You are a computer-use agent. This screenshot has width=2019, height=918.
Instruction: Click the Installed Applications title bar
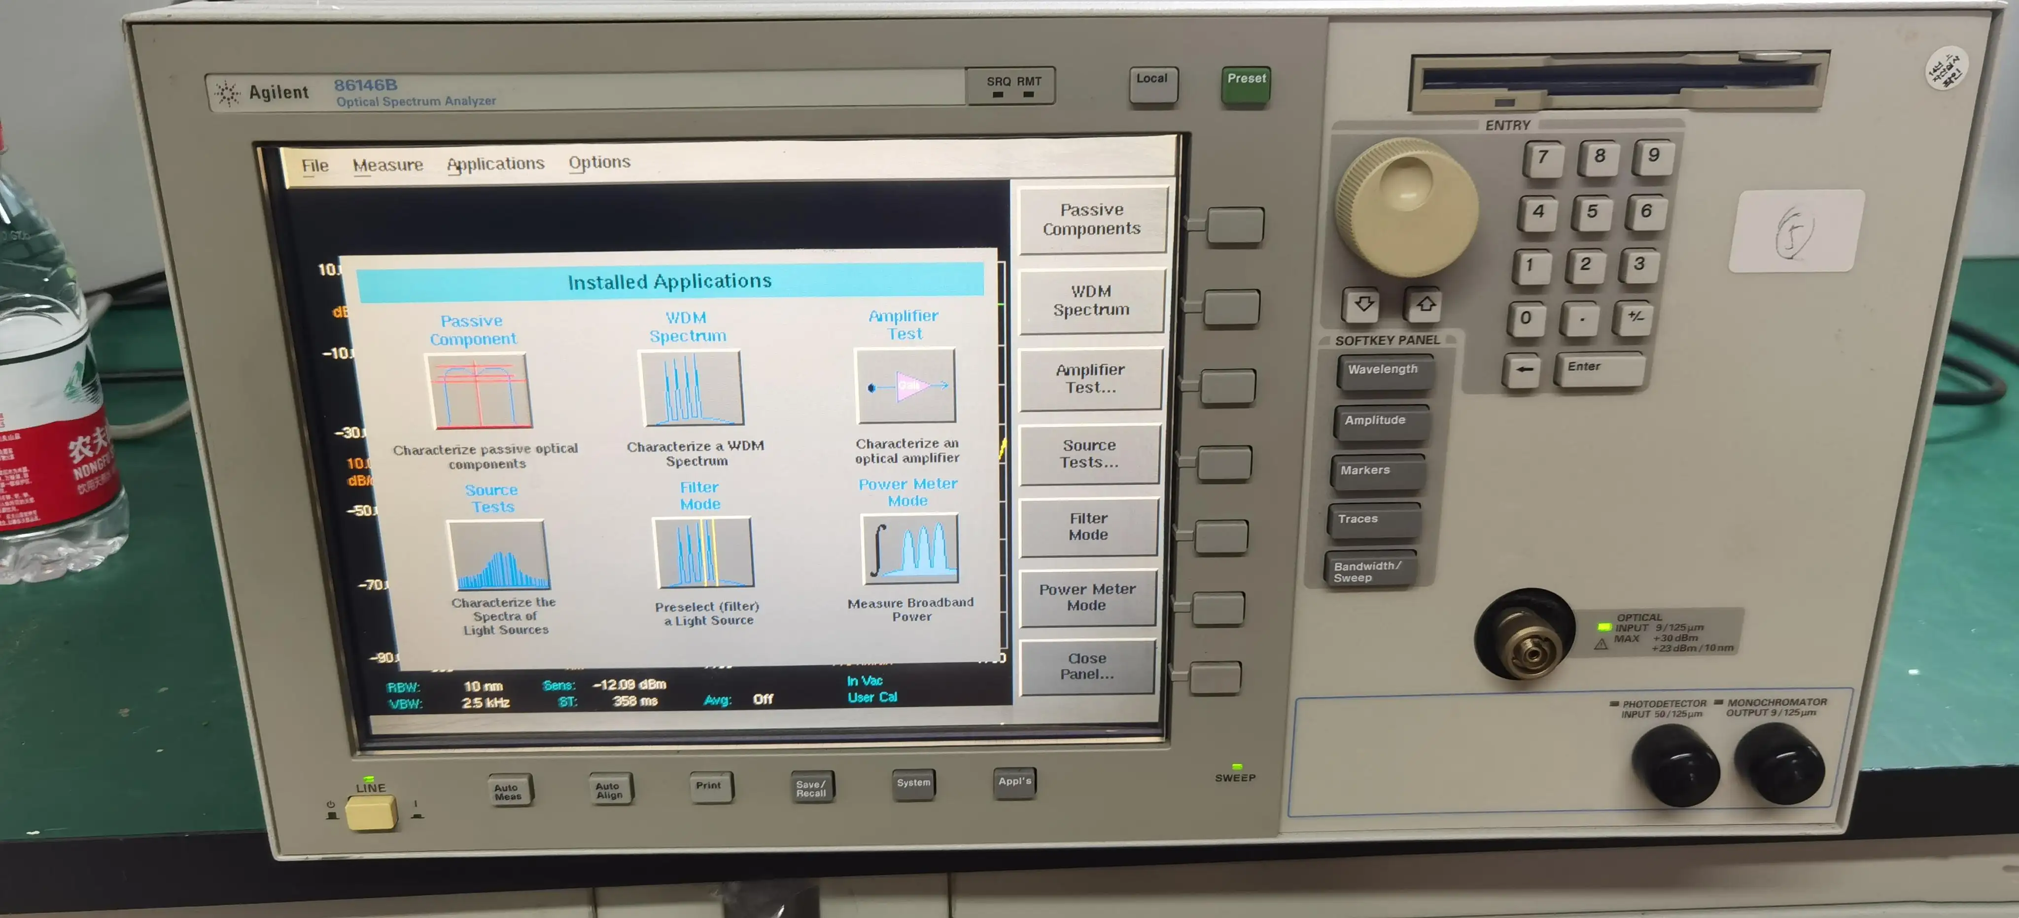click(x=670, y=282)
